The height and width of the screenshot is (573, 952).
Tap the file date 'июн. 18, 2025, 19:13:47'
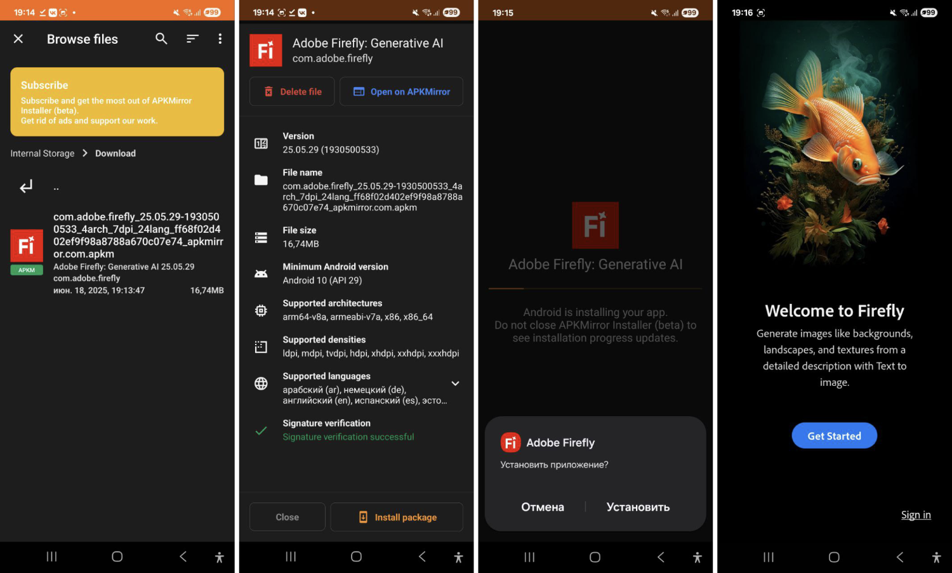coord(99,291)
